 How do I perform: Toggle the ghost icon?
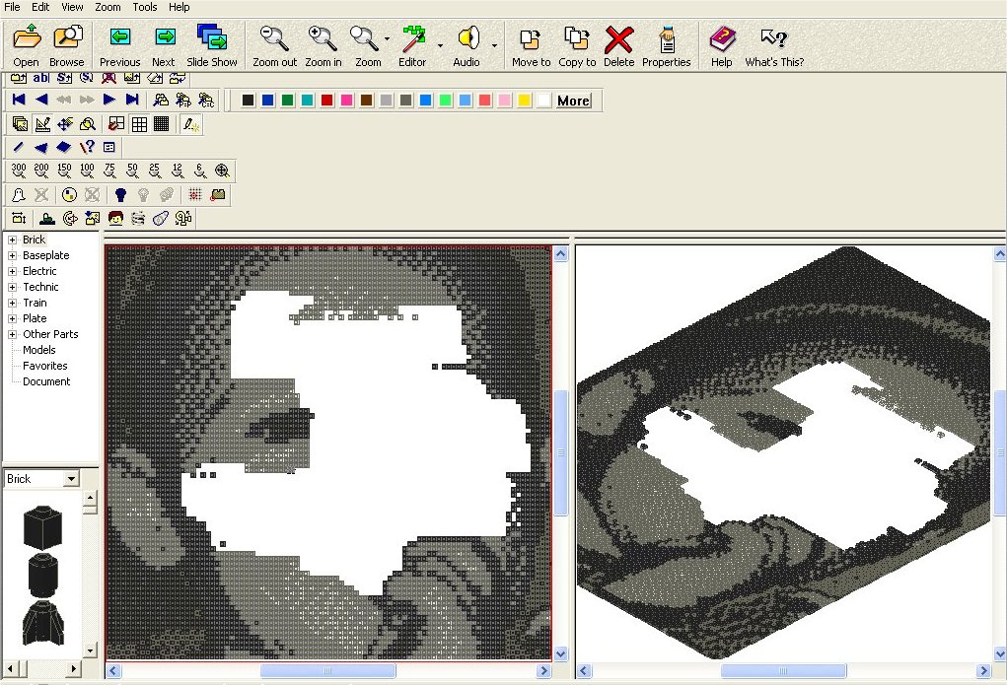pos(19,194)
